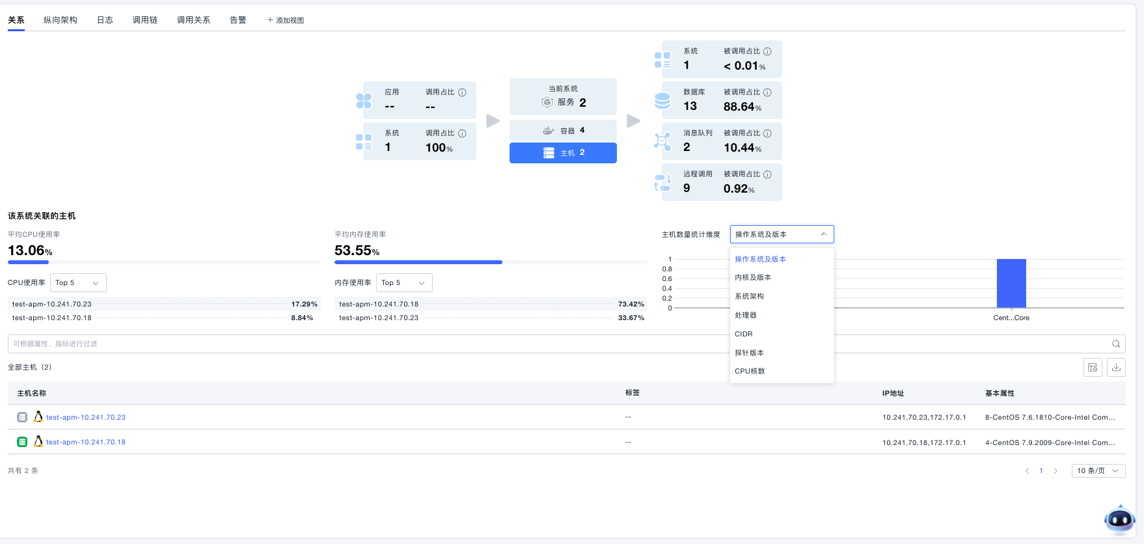Open the 内存使用率 Top 5 dropdown
1144x544 pixels.
pos(404,283)
